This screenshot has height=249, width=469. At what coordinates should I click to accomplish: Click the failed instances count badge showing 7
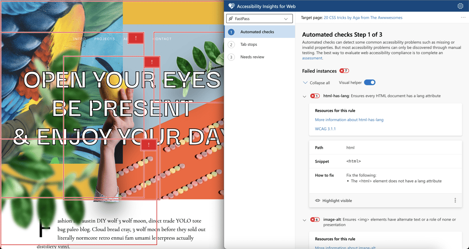click(x=344, y=71)
